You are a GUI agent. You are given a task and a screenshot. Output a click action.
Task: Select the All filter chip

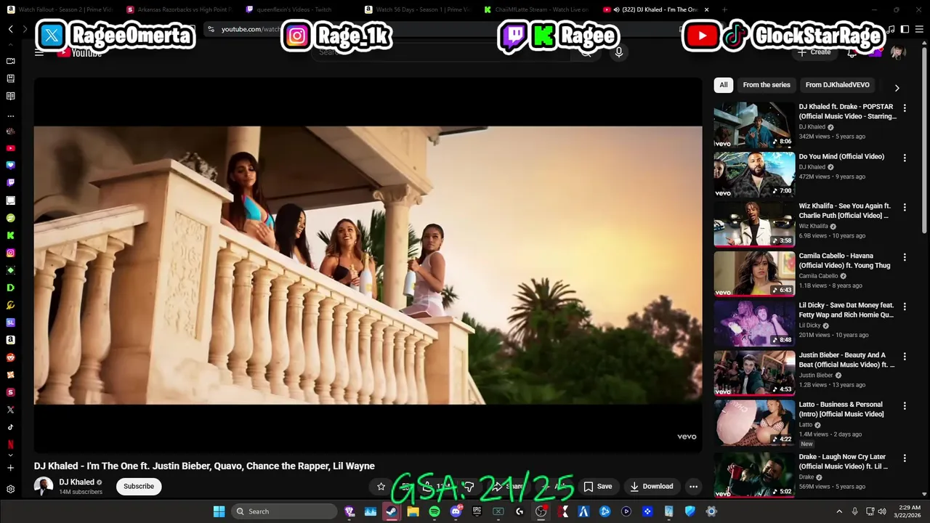pos(724,85)
